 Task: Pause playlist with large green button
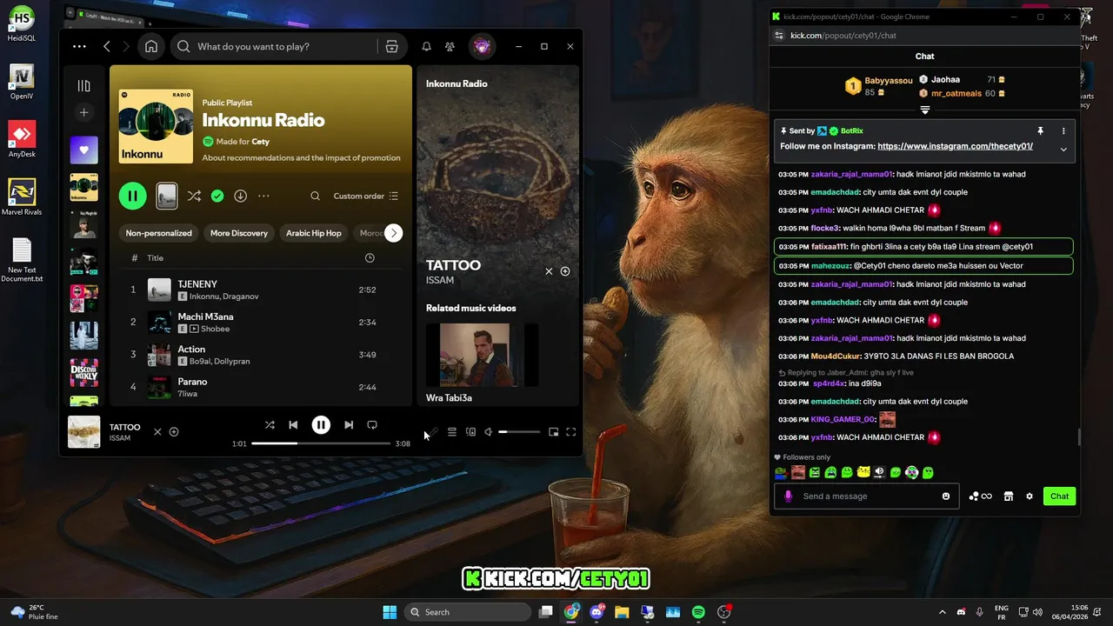point(133,196)
